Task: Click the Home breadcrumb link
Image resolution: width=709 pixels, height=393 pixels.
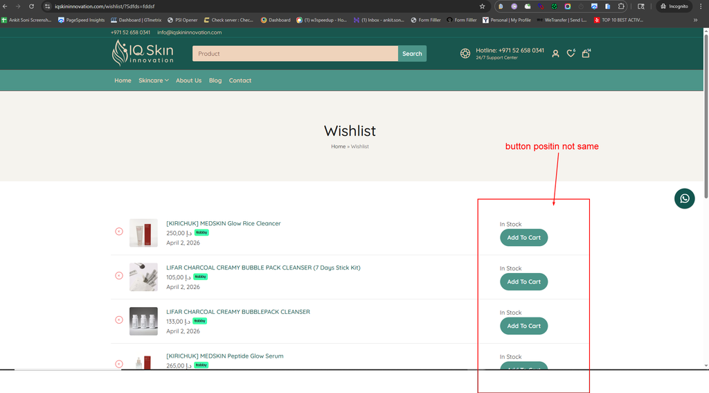Action: pyautogui.click(x=338, y=146)
